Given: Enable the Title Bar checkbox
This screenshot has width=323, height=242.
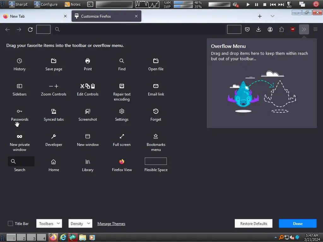Looking at the screenshot, I should [x=10, y=223].
